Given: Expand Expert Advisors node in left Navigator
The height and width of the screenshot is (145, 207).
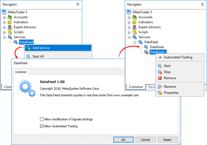Looking at the screenshot, I should pos(4,27).
